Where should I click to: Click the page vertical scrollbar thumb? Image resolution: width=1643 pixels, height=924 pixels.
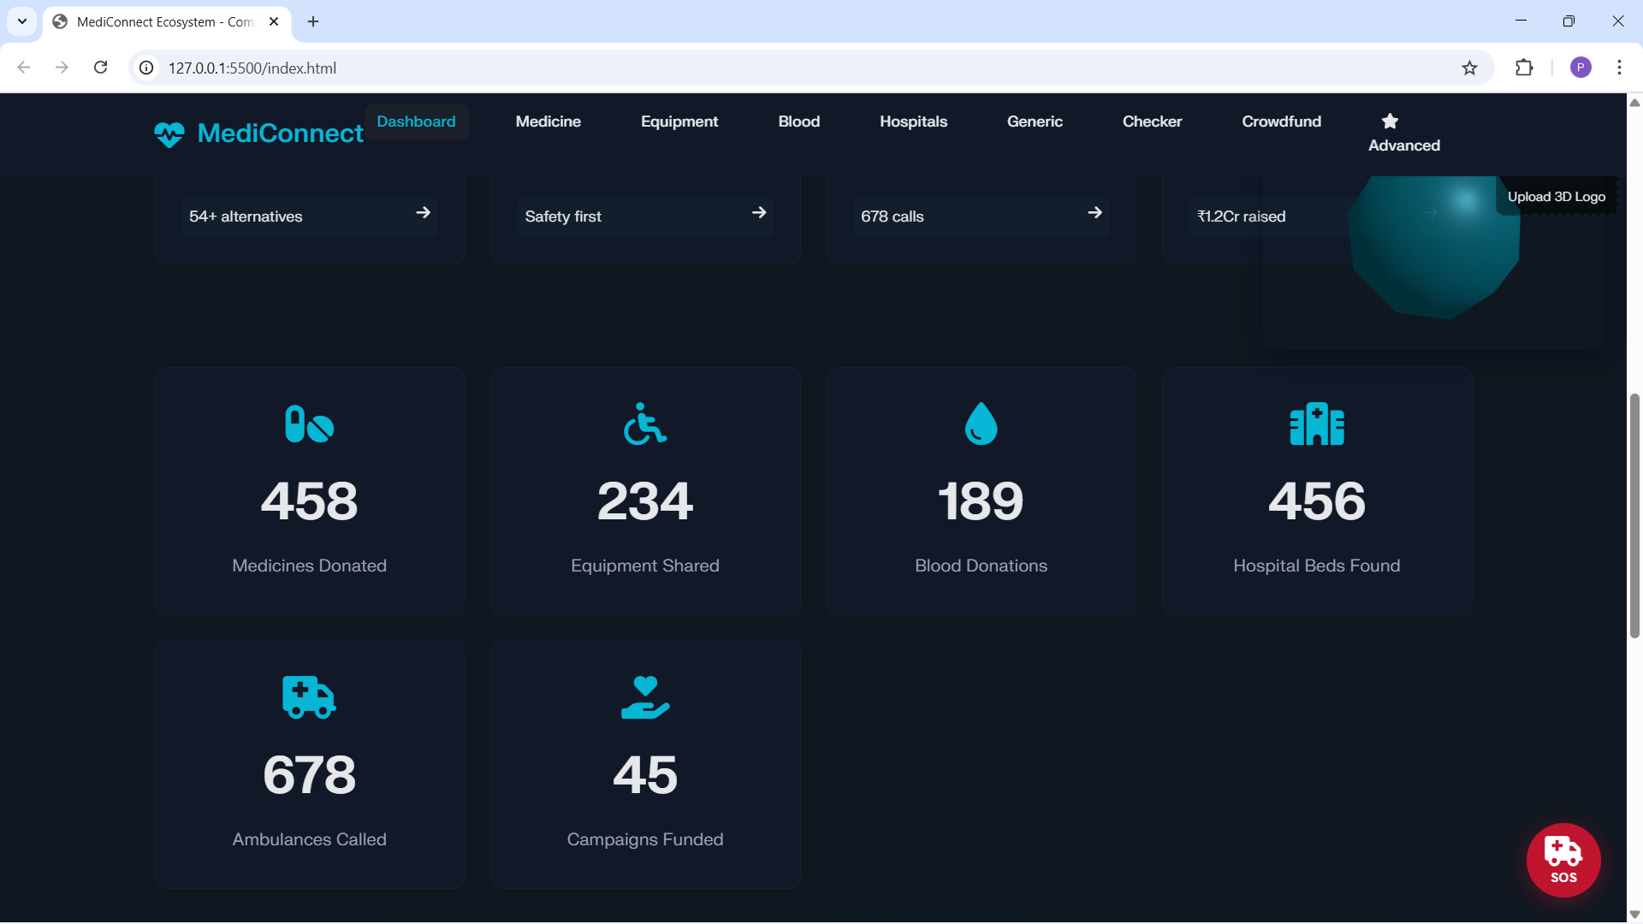pyautogui.click(x=1634, y=513)
